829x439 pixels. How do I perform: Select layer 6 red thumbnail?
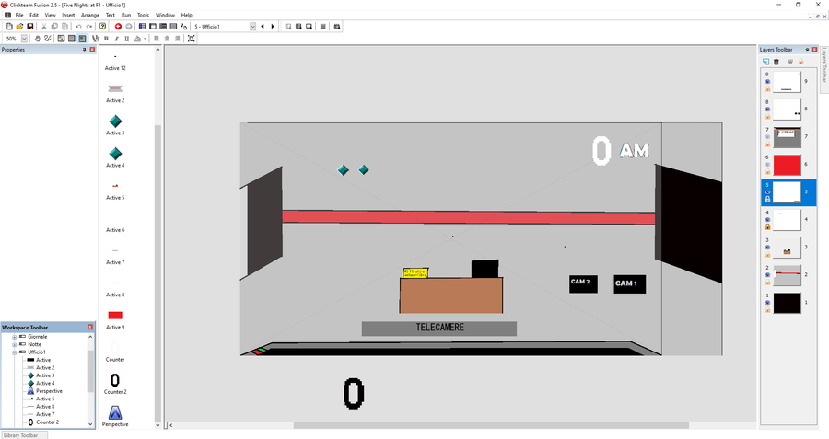pos(787,165)
